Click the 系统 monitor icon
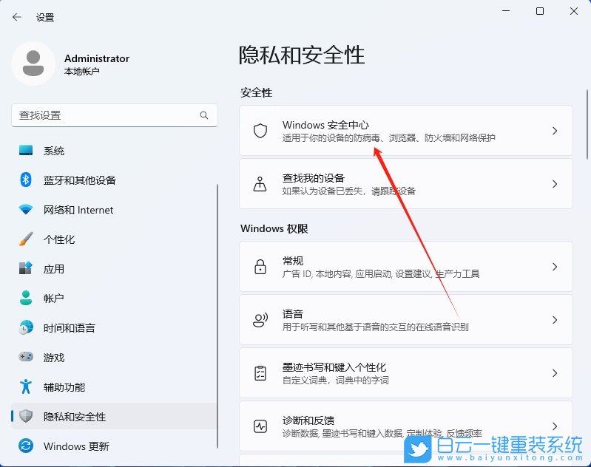 26,150
